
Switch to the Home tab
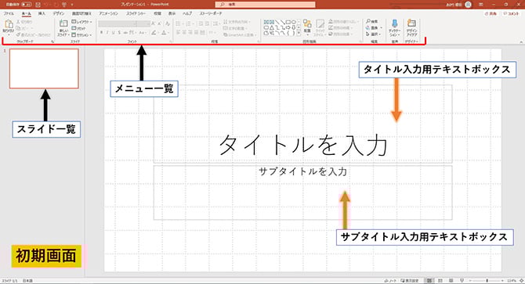click(x=26, y=13)
